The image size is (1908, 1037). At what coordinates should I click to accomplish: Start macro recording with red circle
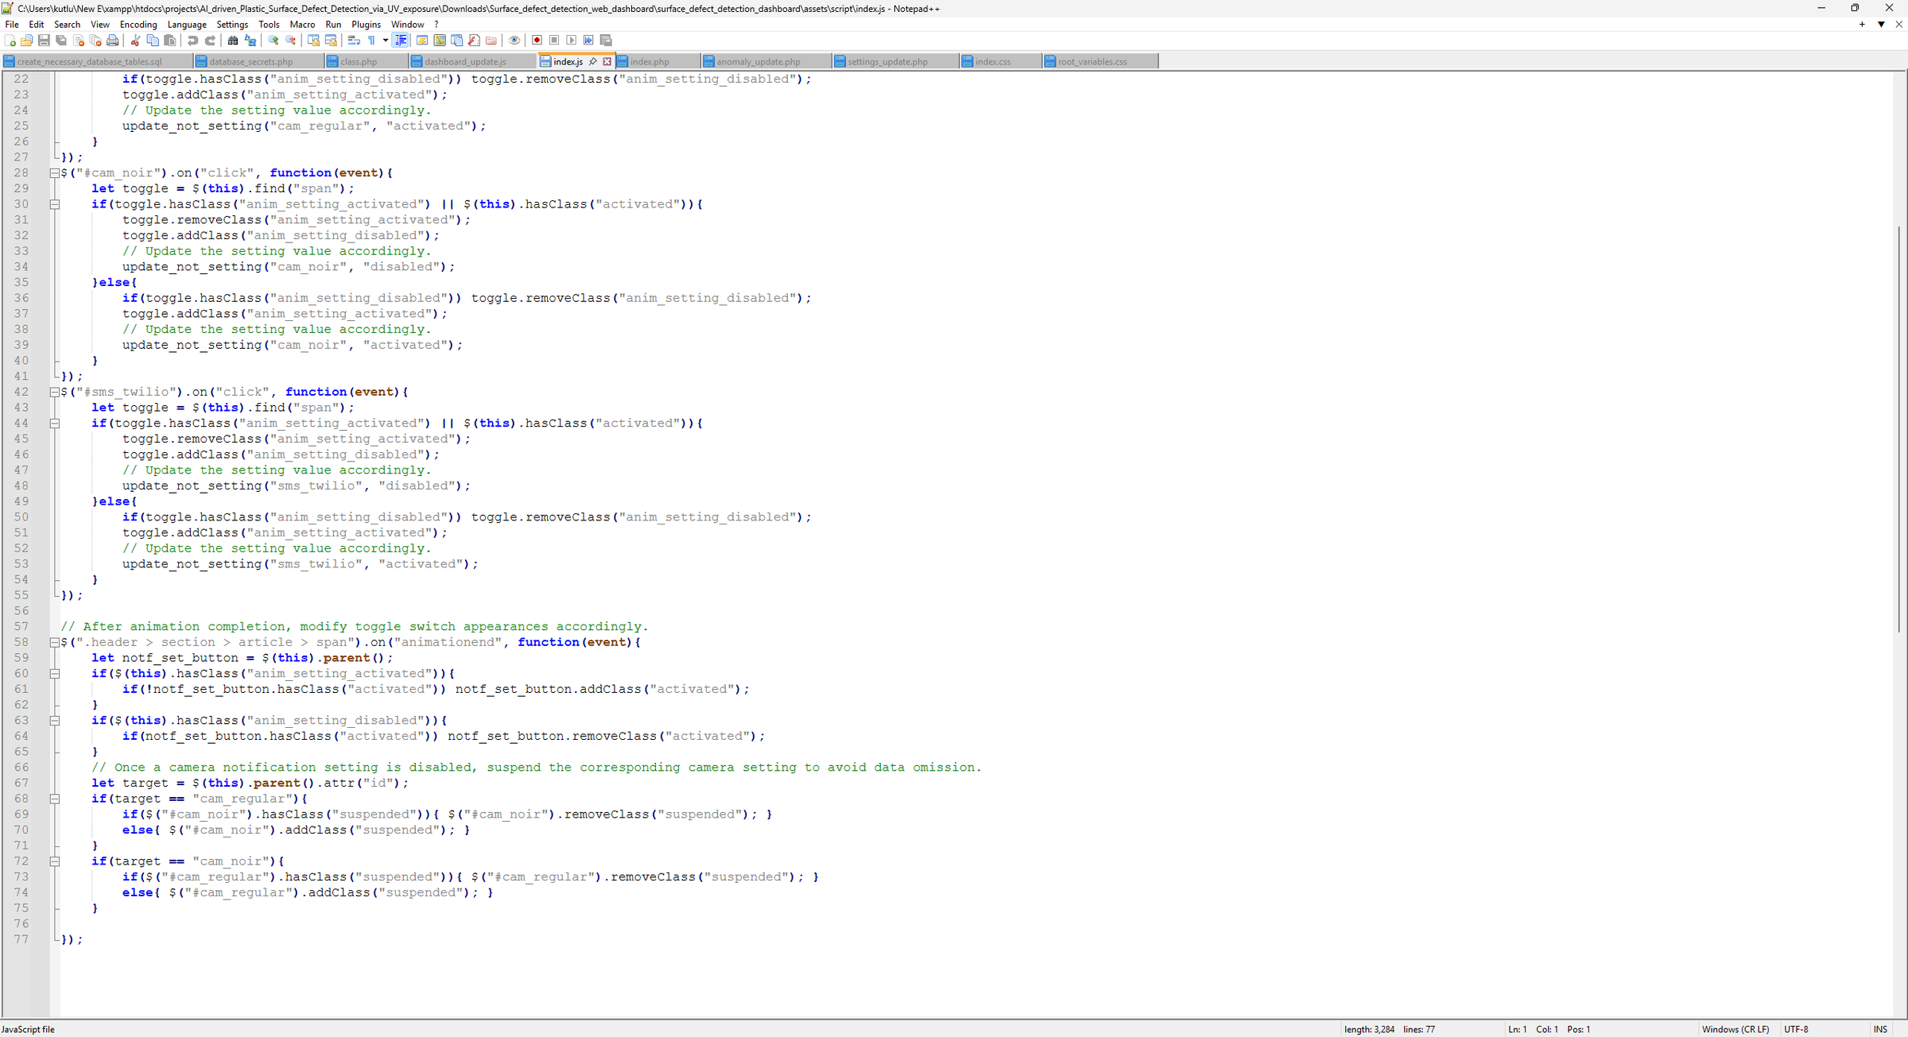537,41
